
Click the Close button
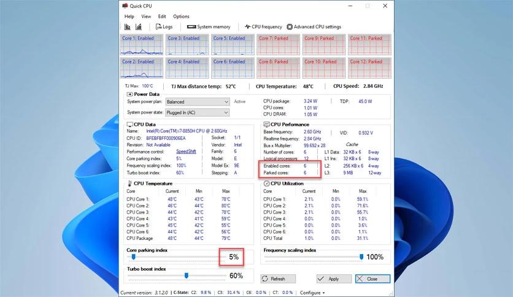coord(372,279)
